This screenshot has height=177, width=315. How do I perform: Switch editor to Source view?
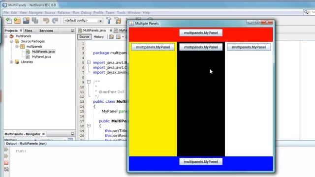pos(84,37)
